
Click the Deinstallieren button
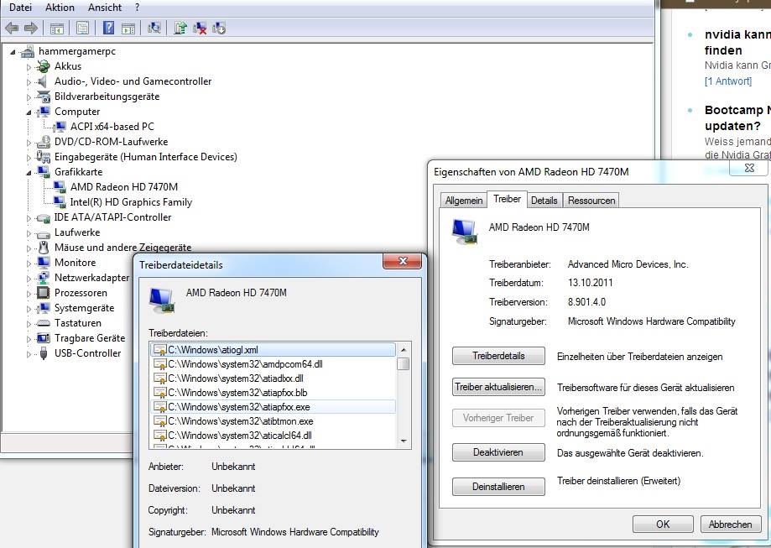click(498, 487)
